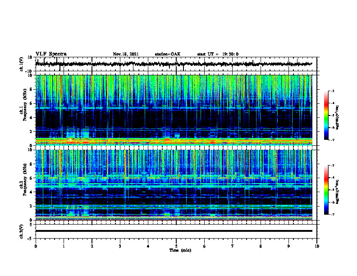
Task: Click the time axis tick label '10'
Action: coord(317,246)
